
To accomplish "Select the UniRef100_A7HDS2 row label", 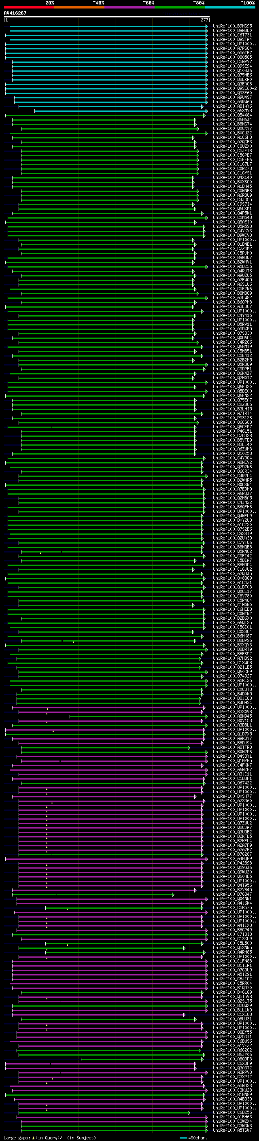I will [232, 658].
